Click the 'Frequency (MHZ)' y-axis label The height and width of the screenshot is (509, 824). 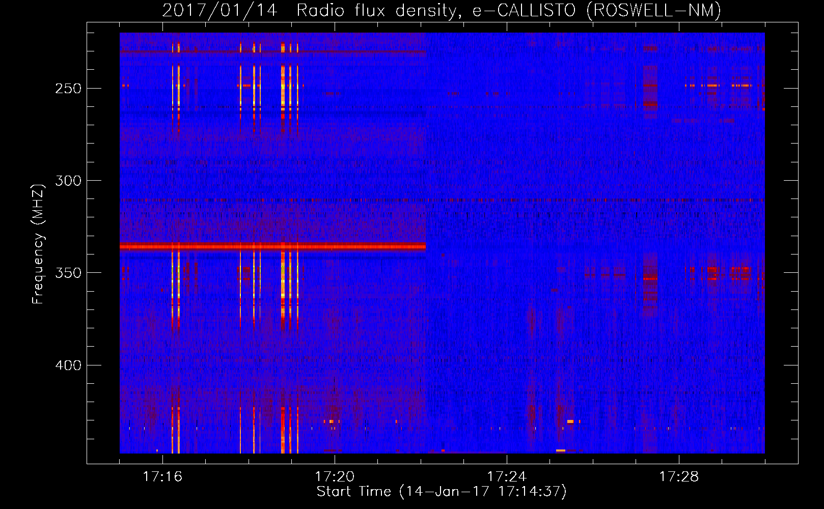38,244
